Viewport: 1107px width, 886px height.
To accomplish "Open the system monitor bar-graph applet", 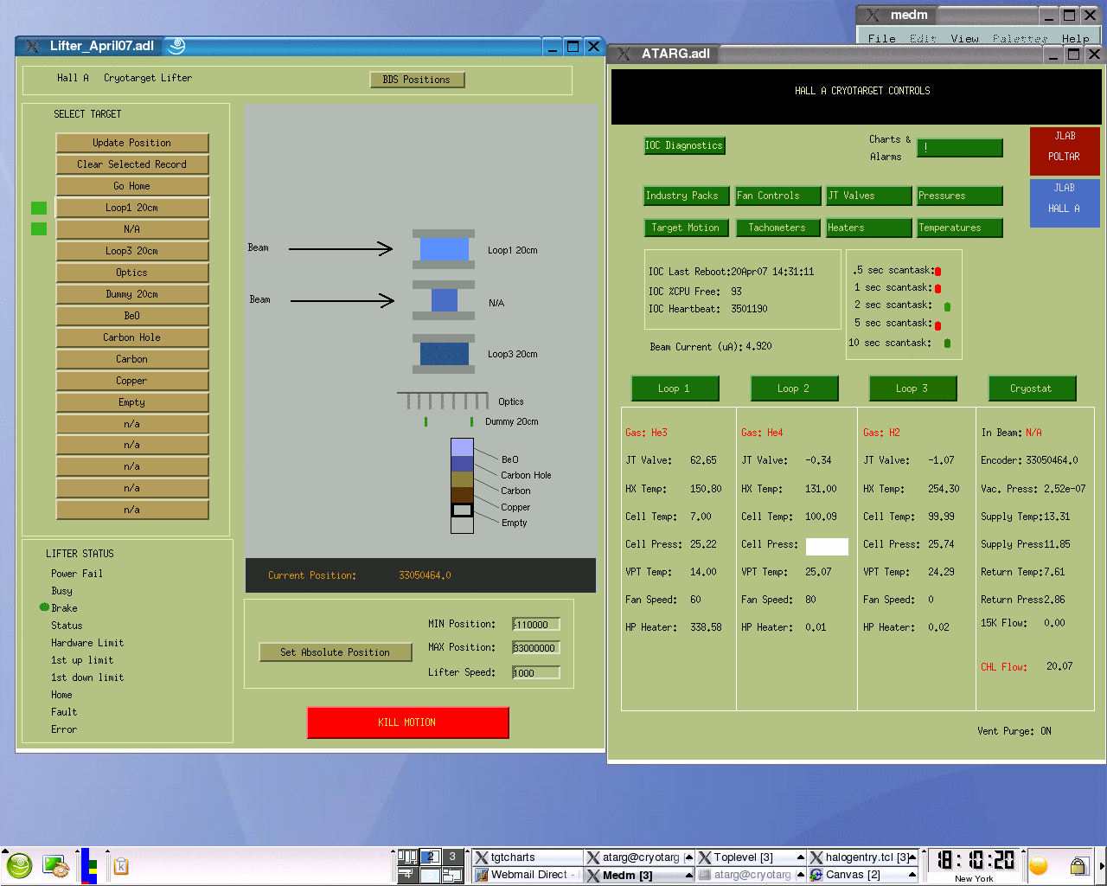I will [x=89, y=866].
